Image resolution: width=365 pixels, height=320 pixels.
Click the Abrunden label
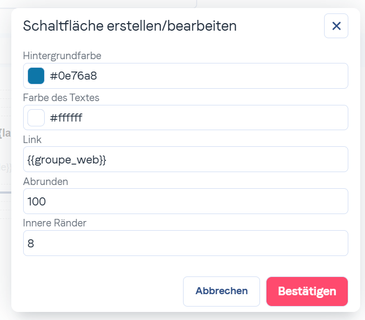tap(46, 181)
